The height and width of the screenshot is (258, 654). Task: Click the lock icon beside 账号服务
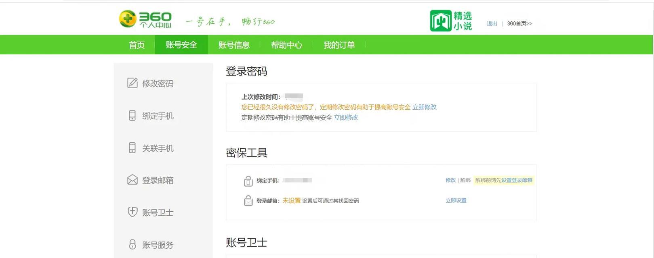tap(132, 244)
